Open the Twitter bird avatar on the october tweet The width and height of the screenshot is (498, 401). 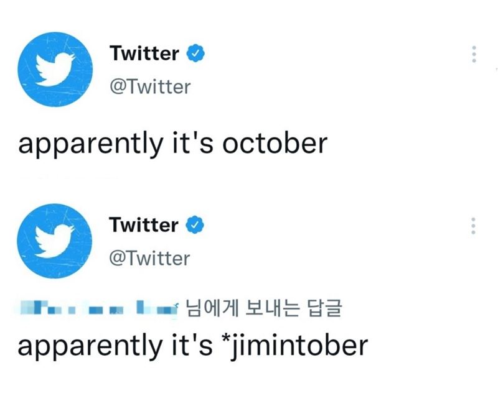55,69
